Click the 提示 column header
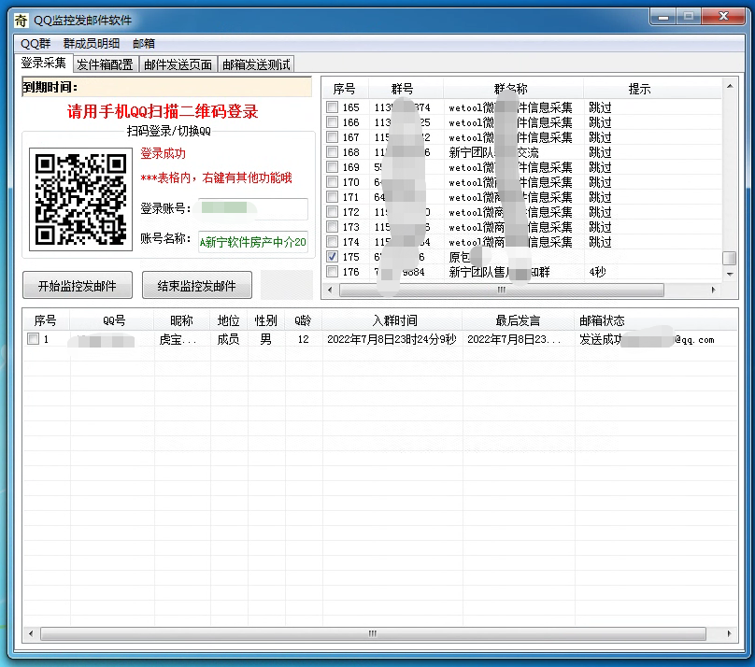Viewport: 755px width, 667px height. pos(652,89)
